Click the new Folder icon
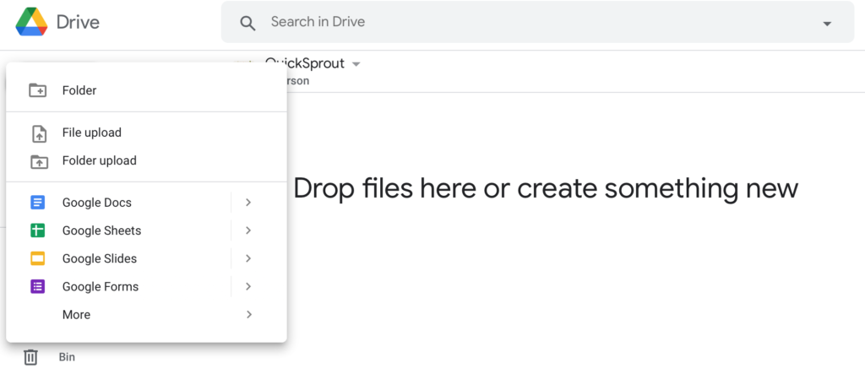This screenshot has width=865, height=374. point(37,90)
